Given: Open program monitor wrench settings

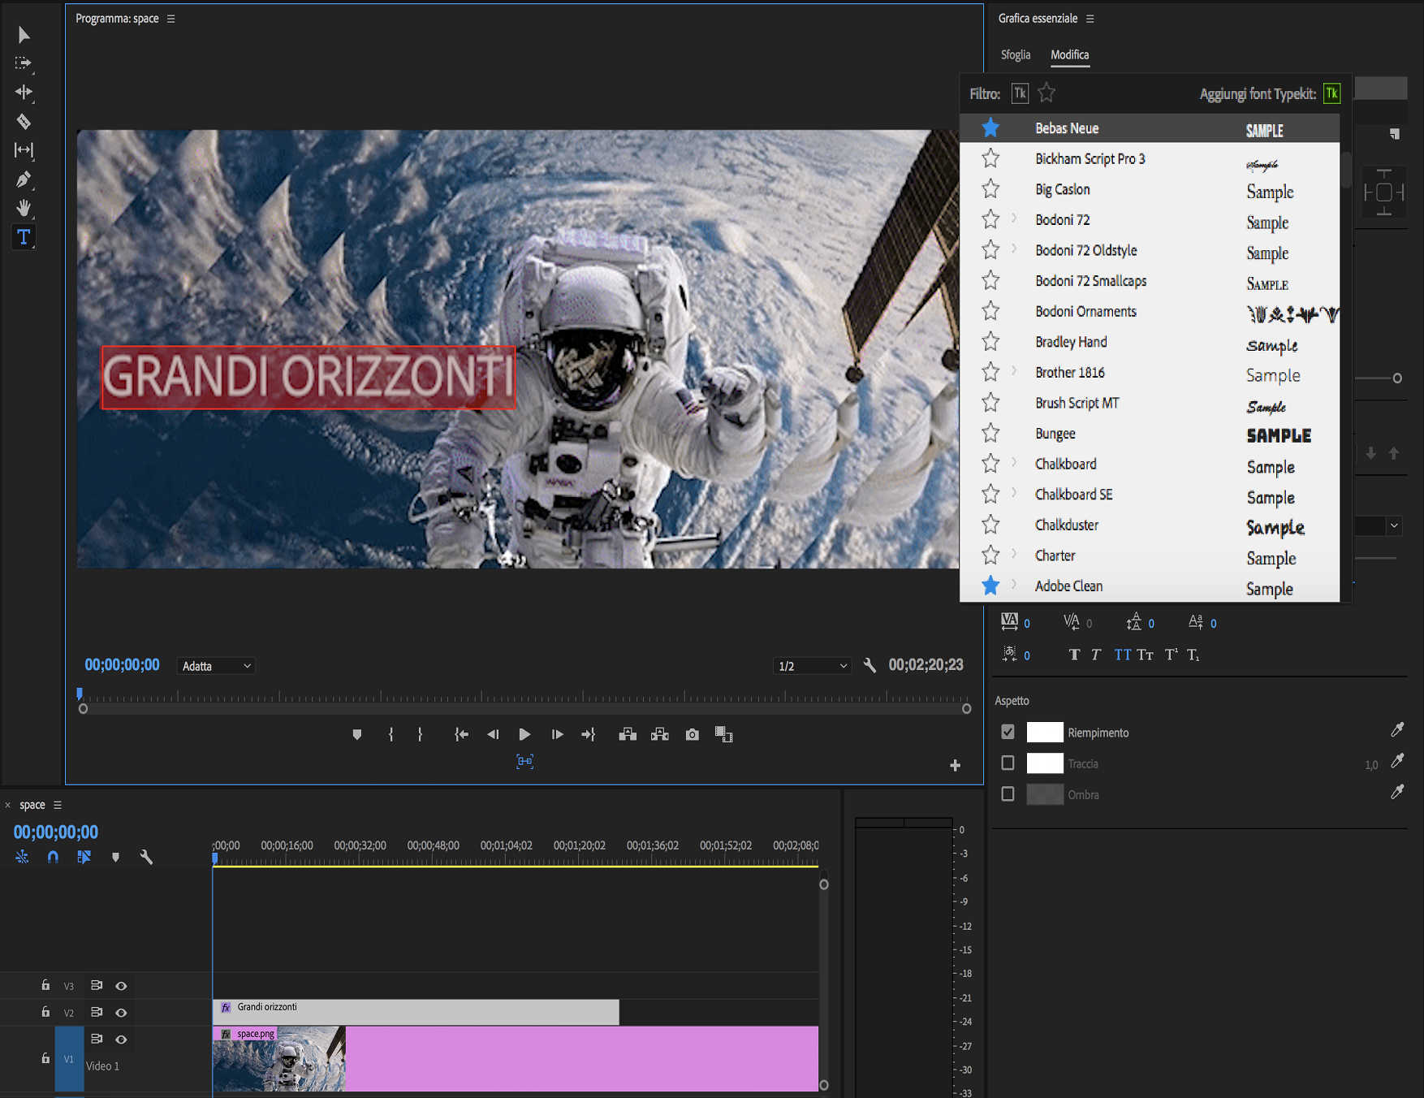Looking at the screenshot, I should point(870,666).
